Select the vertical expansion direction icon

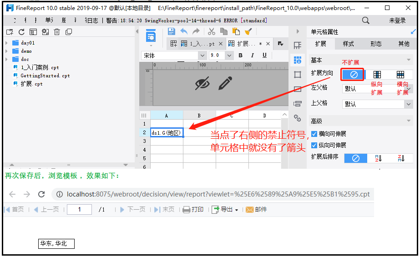377,75
